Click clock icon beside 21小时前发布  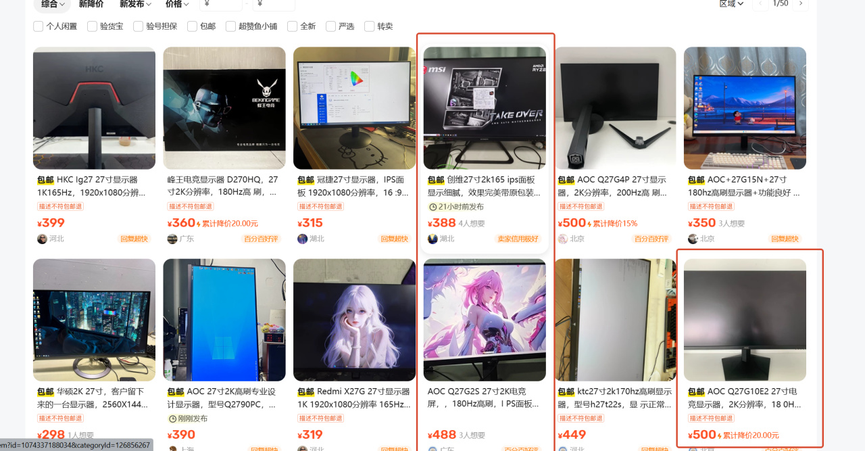(432, 207)
